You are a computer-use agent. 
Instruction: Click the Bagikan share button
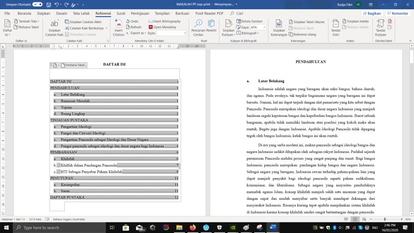pos(372,13)
